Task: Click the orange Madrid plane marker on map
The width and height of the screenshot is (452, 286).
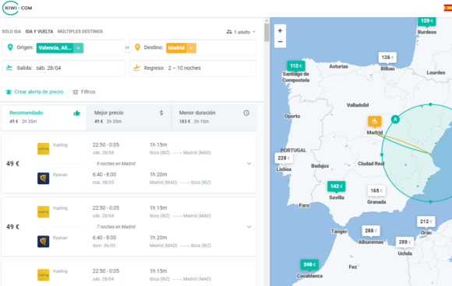Action: coord(374,121)
